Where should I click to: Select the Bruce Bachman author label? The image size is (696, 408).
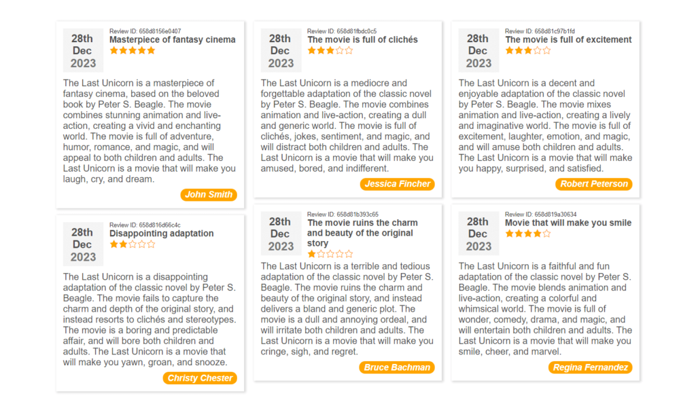coord(398,367)
